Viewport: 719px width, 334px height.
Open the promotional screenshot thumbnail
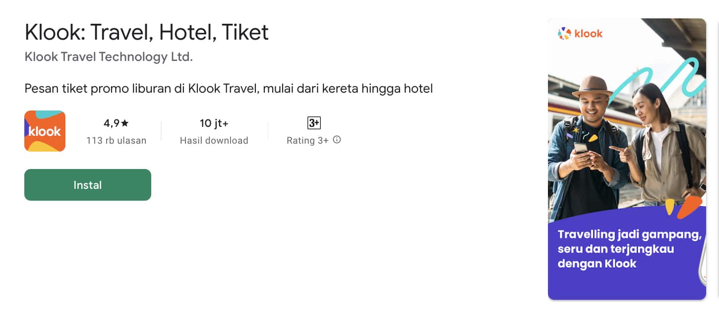point(627,159)
